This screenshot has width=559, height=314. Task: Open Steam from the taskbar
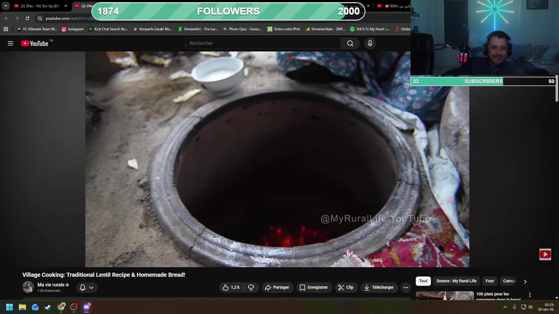point(48,307)
